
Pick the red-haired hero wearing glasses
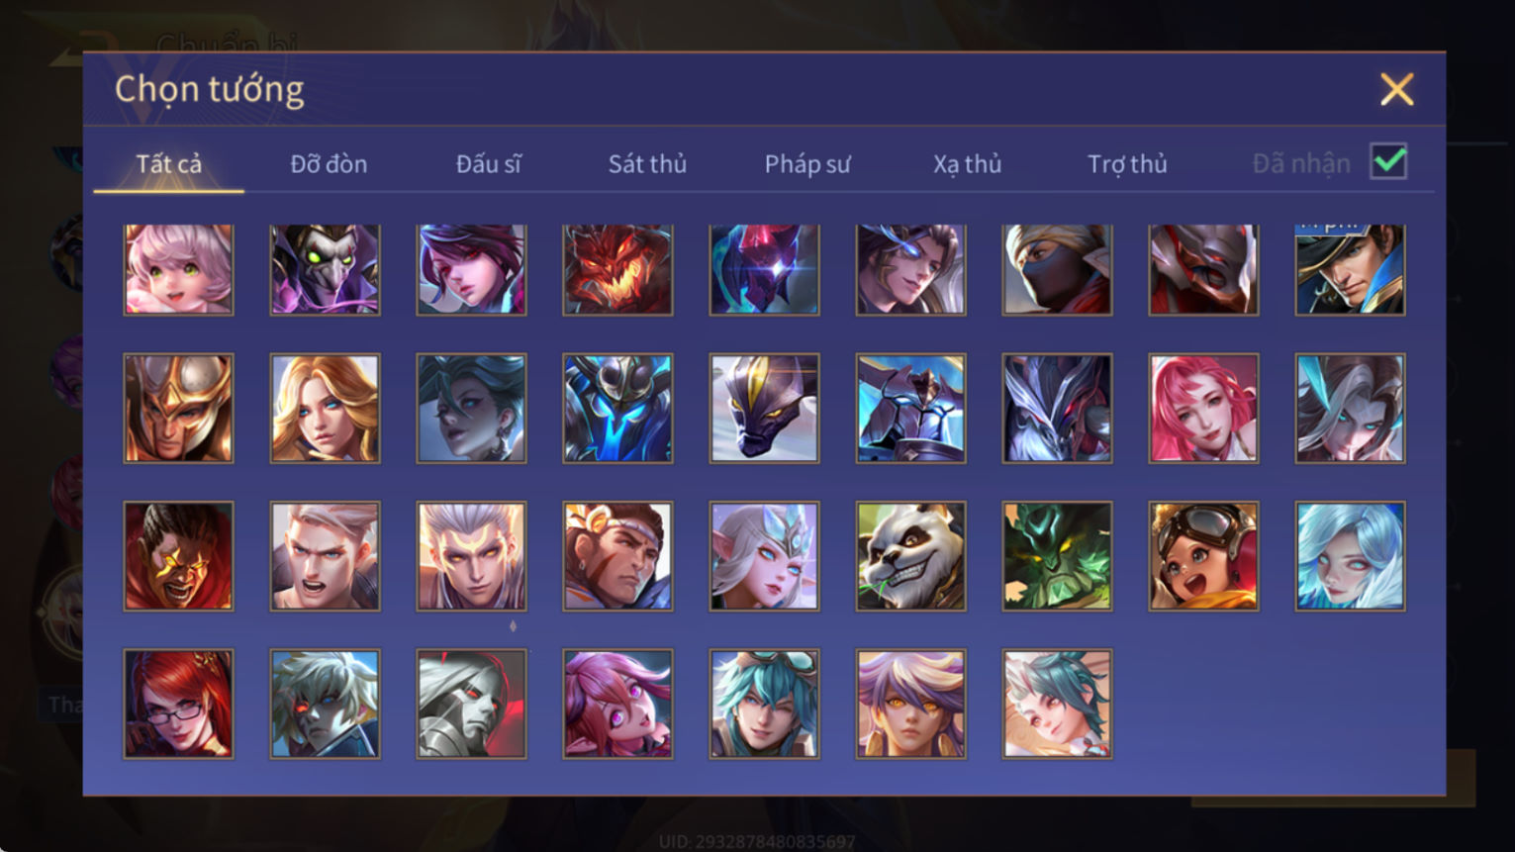178,704
